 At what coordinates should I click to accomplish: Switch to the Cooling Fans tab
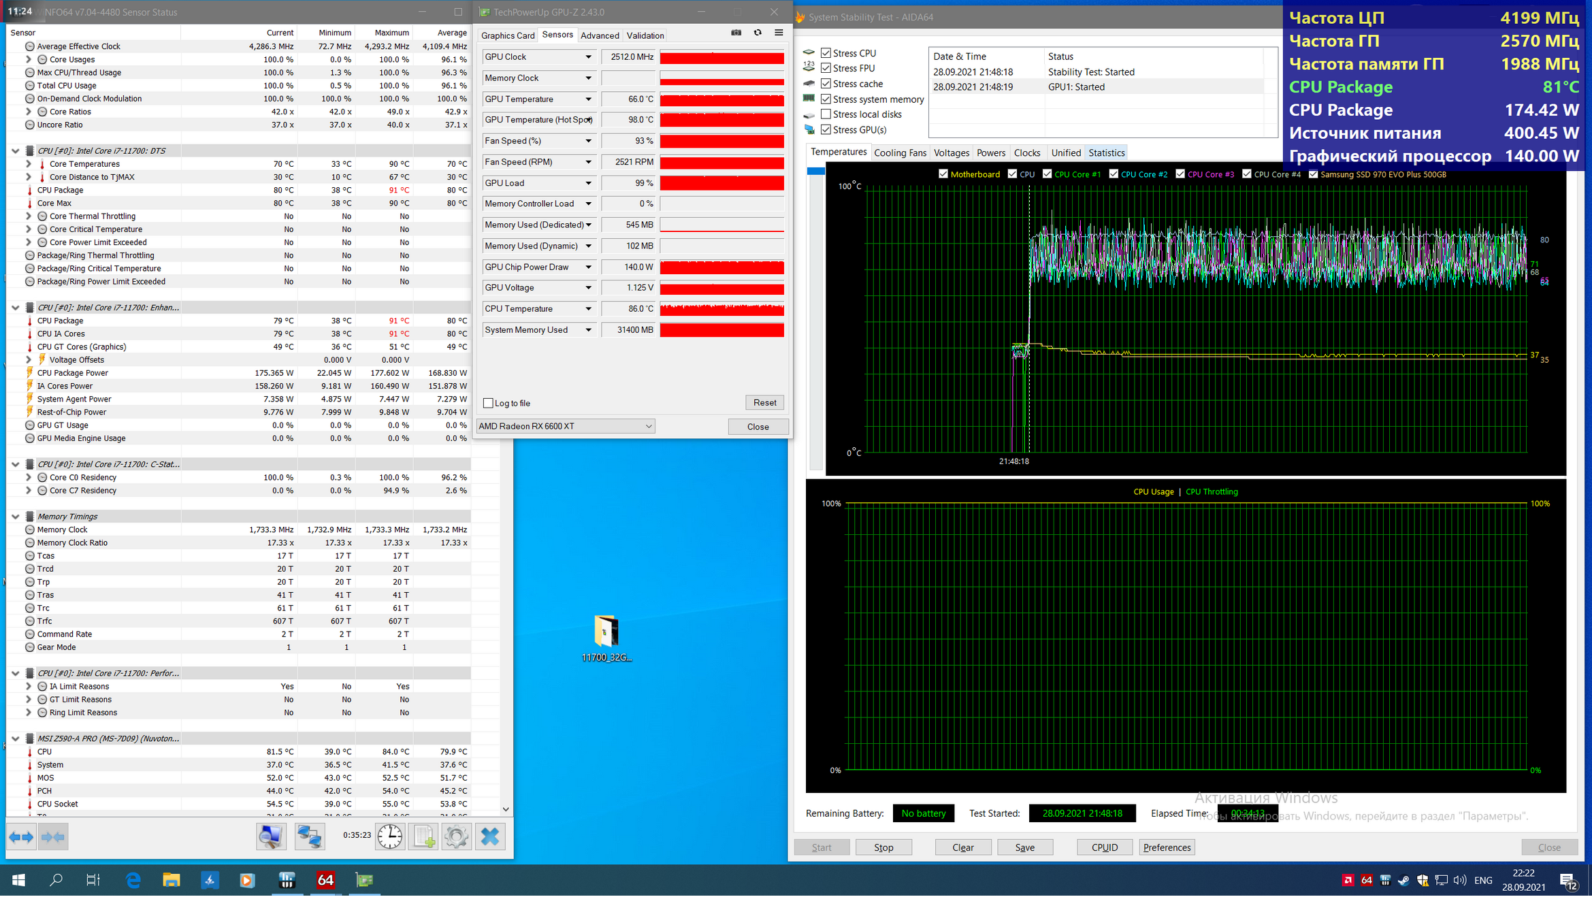pos(899,152)
